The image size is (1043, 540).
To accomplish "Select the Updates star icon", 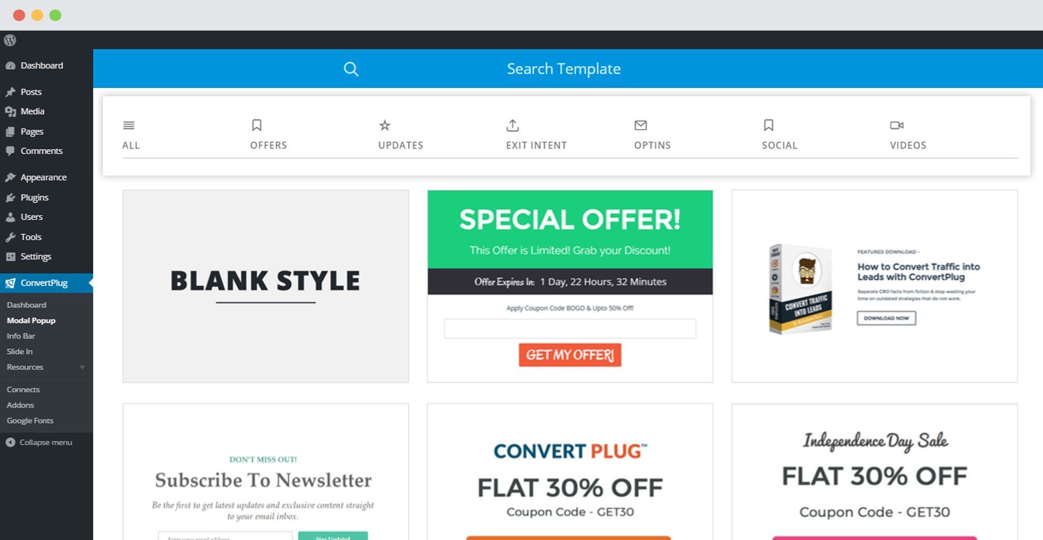I will 385,125.
